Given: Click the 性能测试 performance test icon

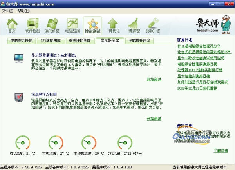Looking at the screenshot, I should (92, 25).
